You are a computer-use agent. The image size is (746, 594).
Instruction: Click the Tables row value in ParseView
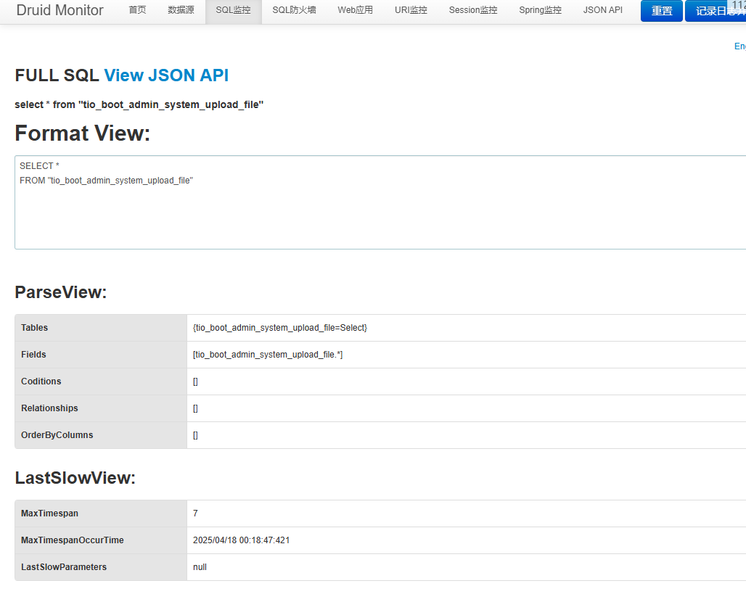[x=280, y=328]
